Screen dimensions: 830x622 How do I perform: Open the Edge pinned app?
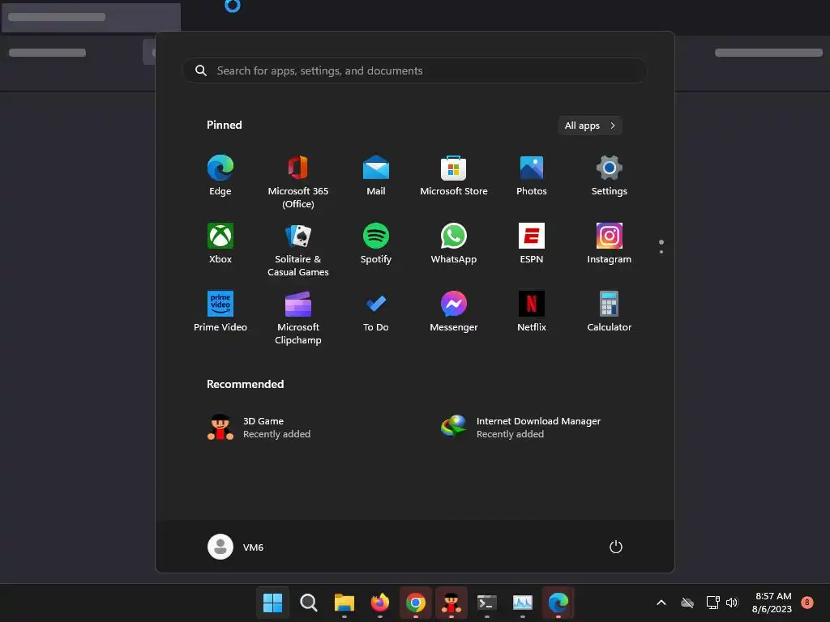[220, 176]
